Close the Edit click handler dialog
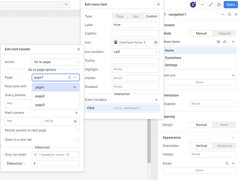Screen dimensions: 241x180 click(79, 49)
